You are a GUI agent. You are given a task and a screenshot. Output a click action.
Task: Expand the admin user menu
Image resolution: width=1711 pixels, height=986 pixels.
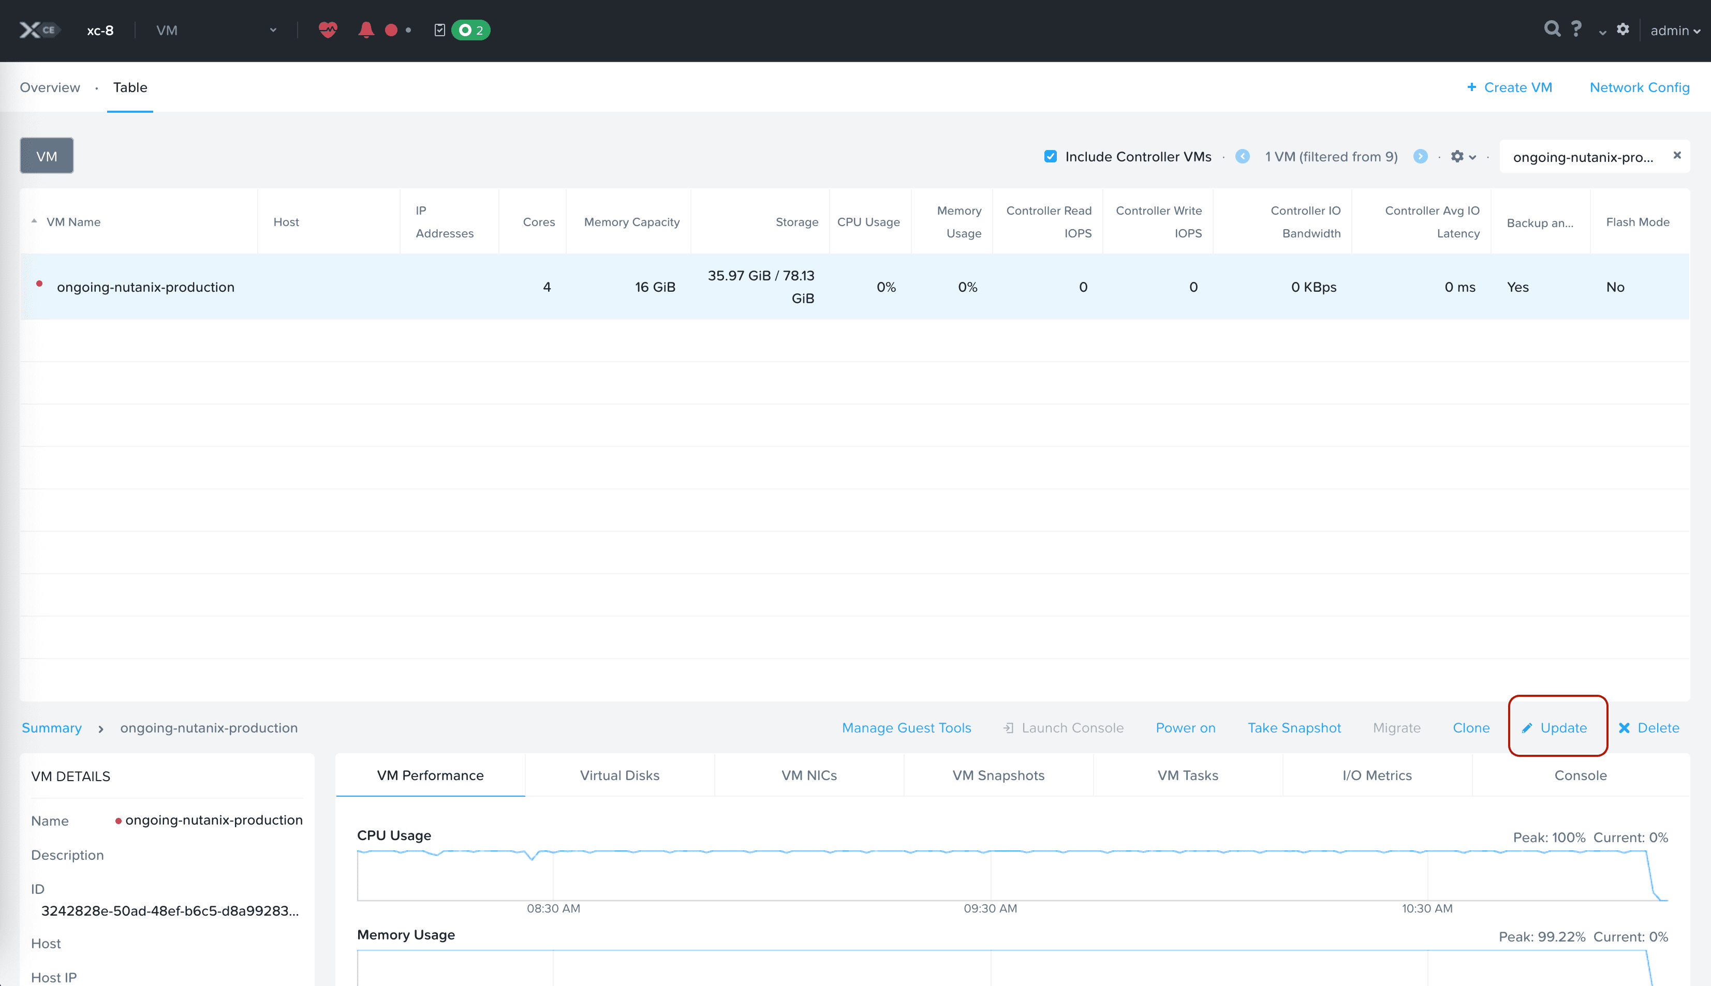click(1674, 31)
